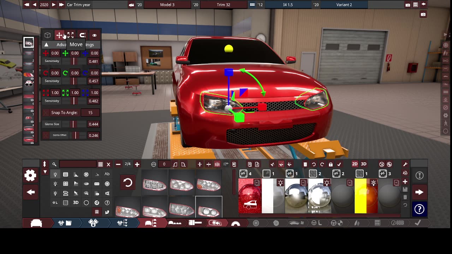Select the grille fixtures category icon
The image size is (452, 254).
click(65, 174)
